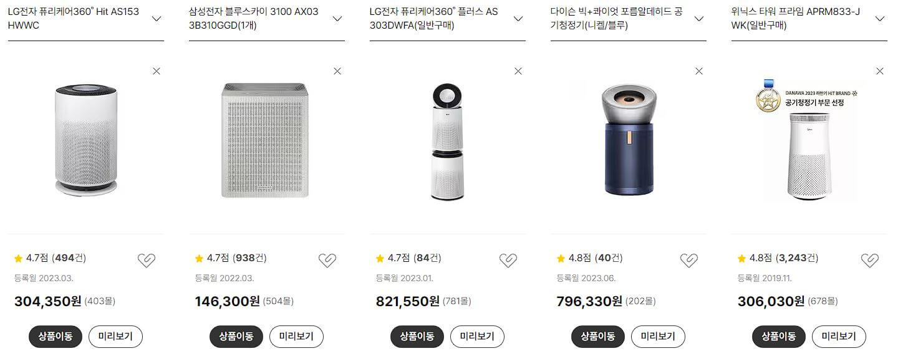Expand the LG AS153HWWC product name dropdown
This screenshot has height=361, width=903.
[157, 18]
